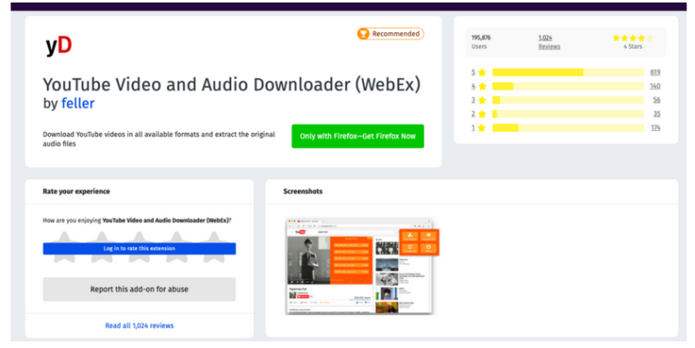Open Read all 1,024 reviews link

click(139, 325)
